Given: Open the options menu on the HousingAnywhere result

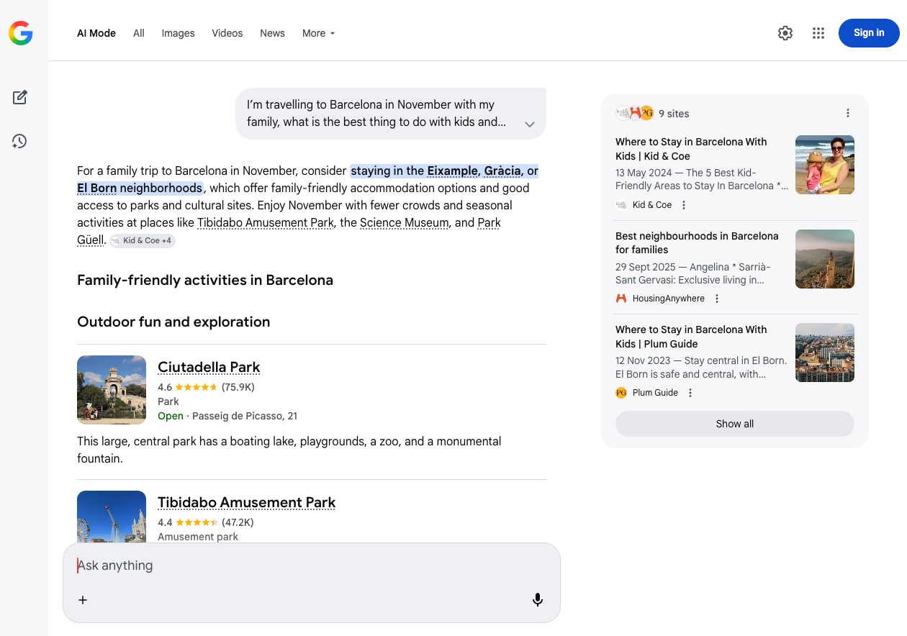Looking at the screenshot, I should pyautogui.click(x=716, y=298).
